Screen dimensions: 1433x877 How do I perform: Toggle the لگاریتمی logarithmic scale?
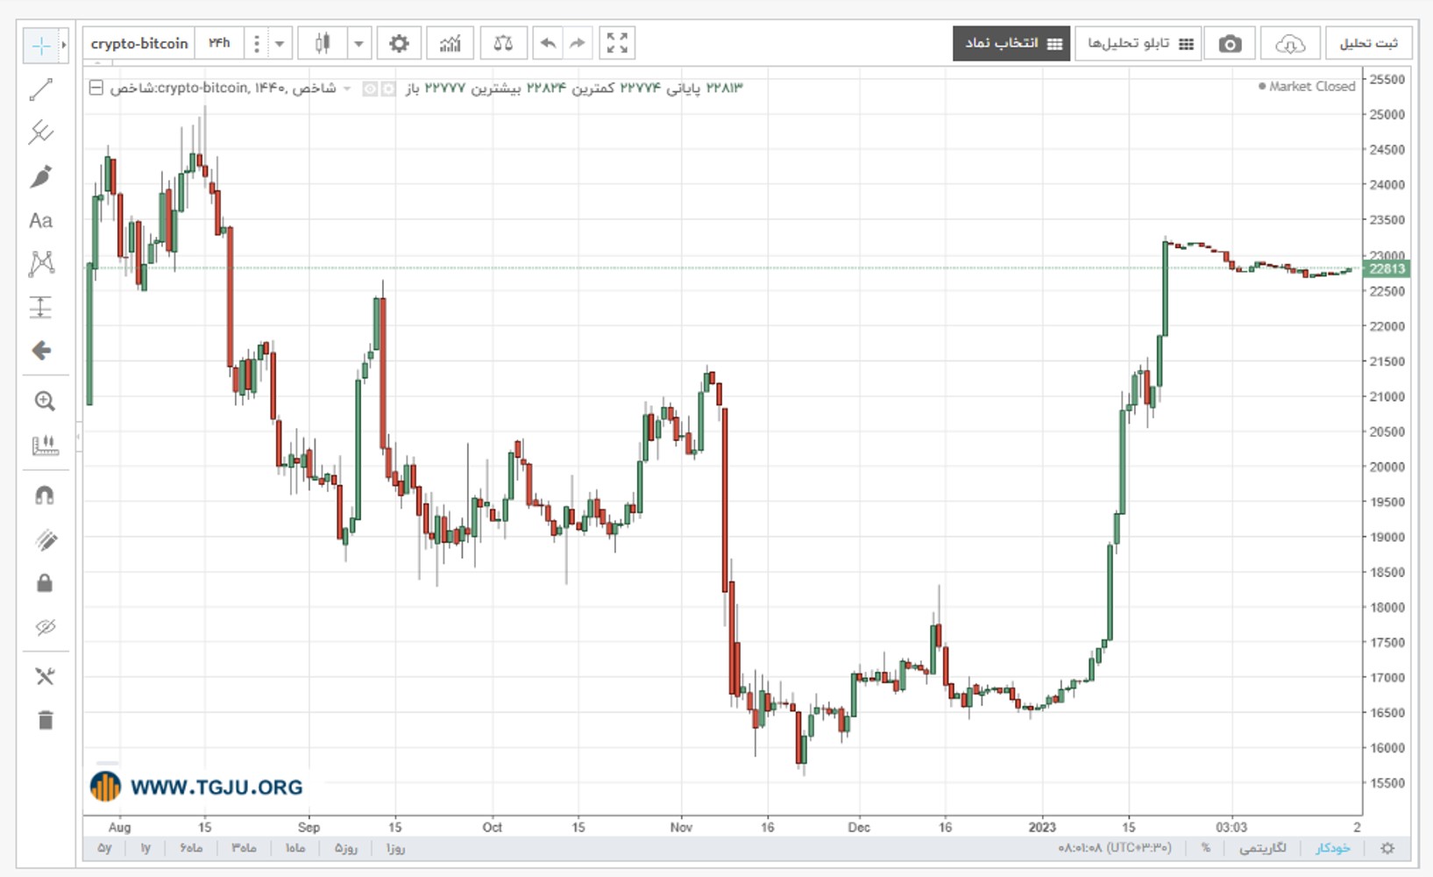pyautogui.click(x=1263, y=848)
